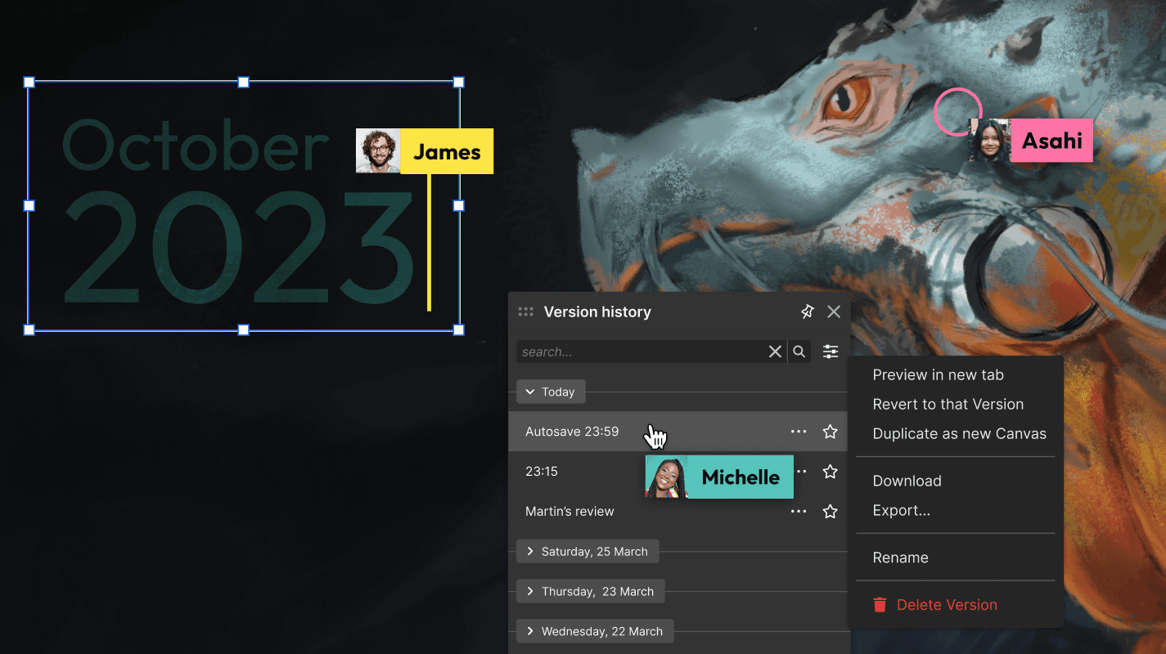Image resolution: width=1166 pixels, height=654 pixels.
Task: Click top-right handle of text selection box
Action: [459, 83]
